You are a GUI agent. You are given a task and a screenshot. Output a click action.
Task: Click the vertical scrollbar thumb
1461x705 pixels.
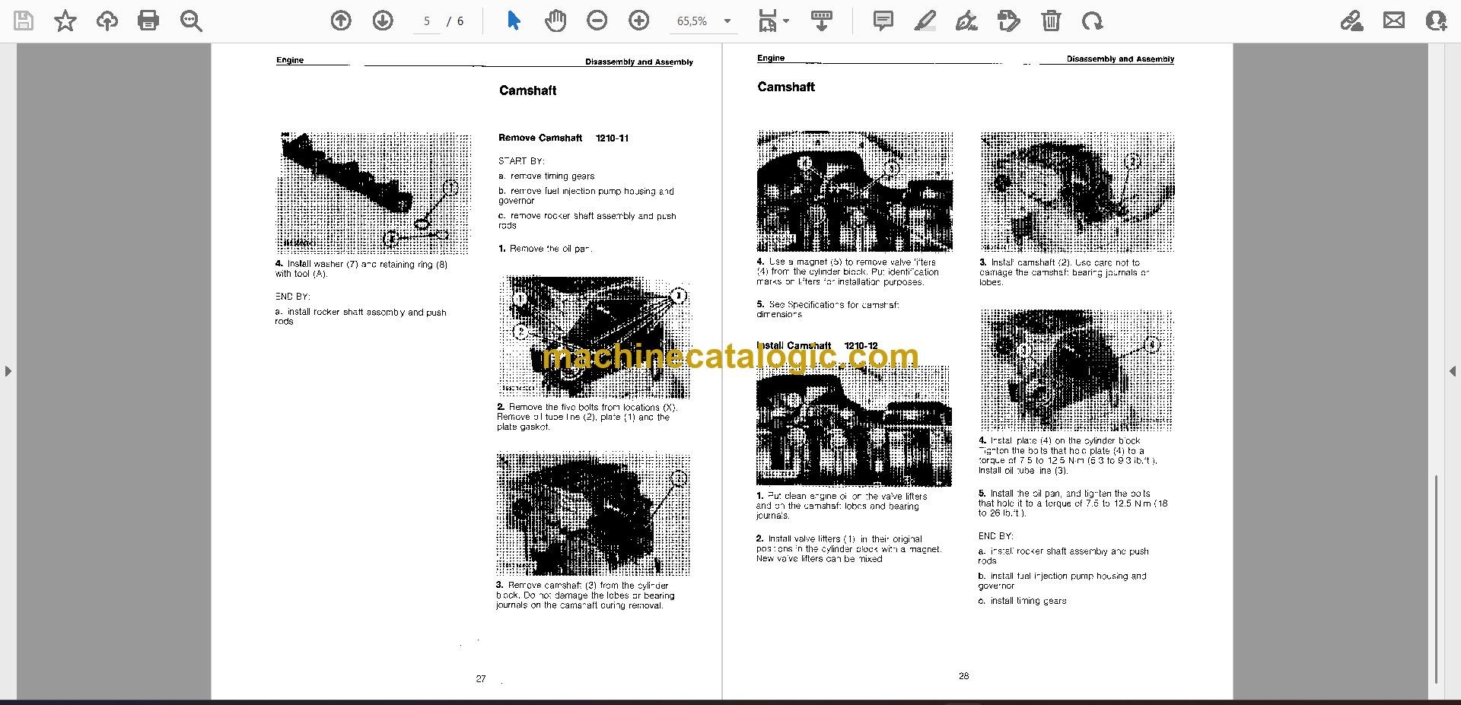click(x=1436, y=579)
